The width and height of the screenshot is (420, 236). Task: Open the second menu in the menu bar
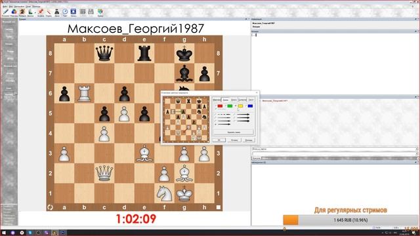11,7
